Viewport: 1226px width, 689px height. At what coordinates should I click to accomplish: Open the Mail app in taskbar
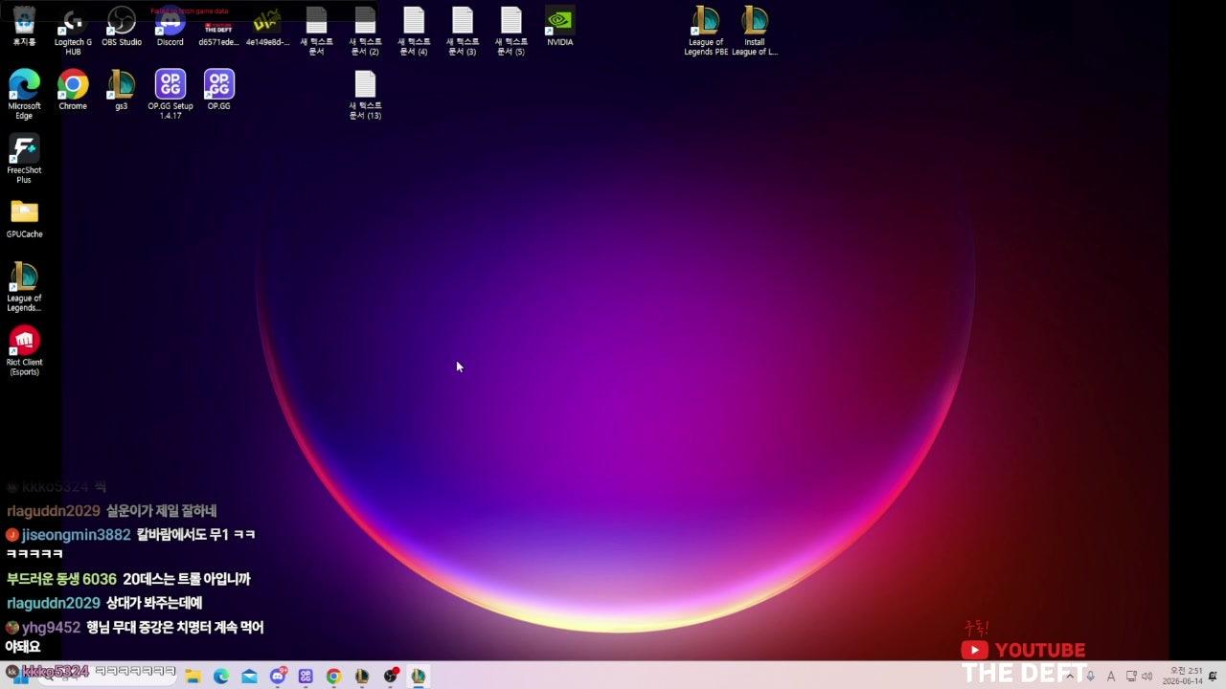tap(249, 676)
